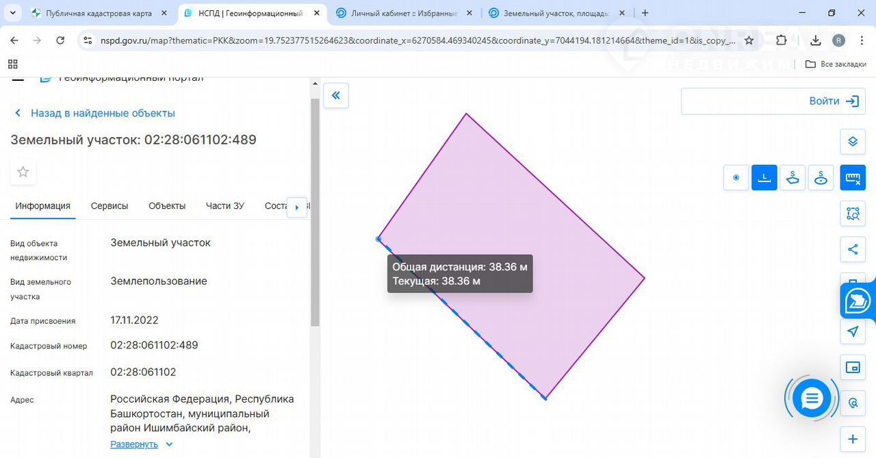Open the chat assistant bubble
This screenshot has height=458, width=876.
tap(811, 398)
